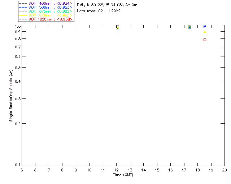Click the 'Single Scattering Albedo' y-axis title
231x184 pixels.
coord(11,96)
